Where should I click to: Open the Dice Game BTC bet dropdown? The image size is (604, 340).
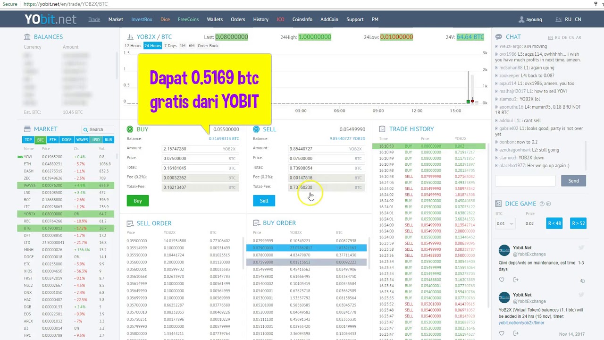[x=505, y=223]
